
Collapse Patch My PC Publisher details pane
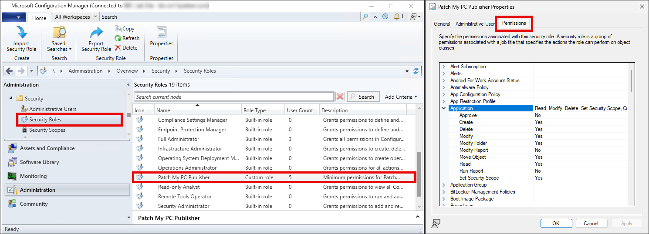418,217
